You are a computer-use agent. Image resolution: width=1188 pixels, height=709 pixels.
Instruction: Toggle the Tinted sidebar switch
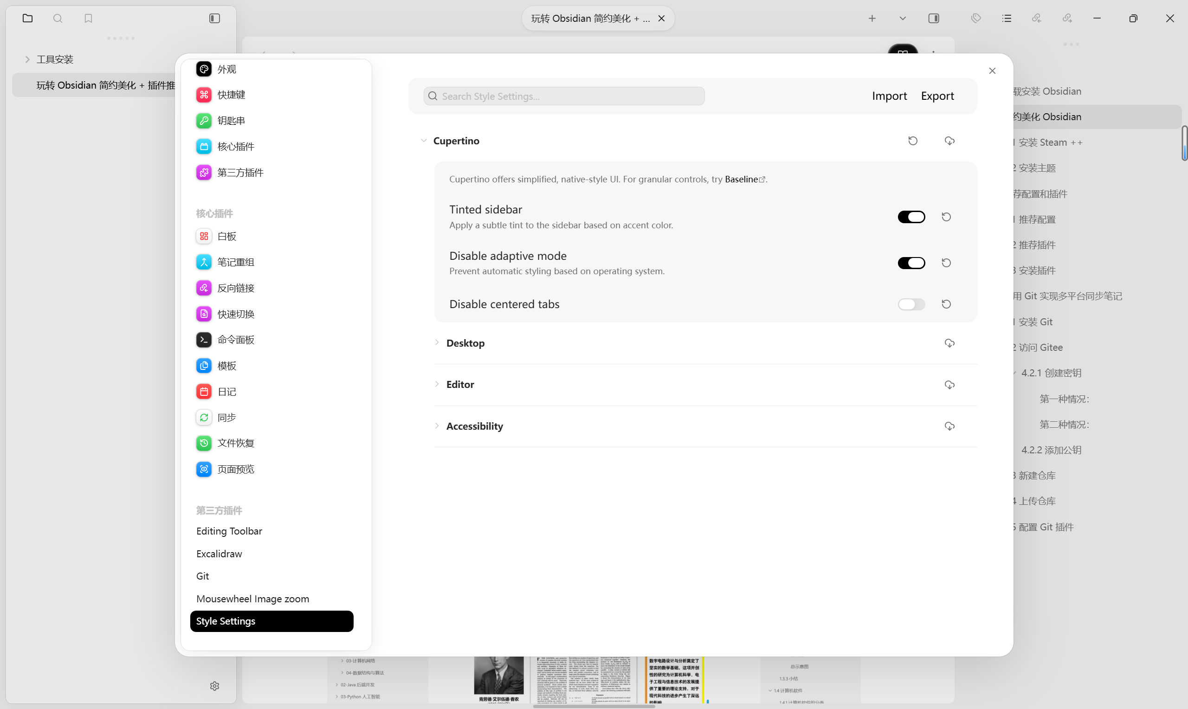click(911, 217)
